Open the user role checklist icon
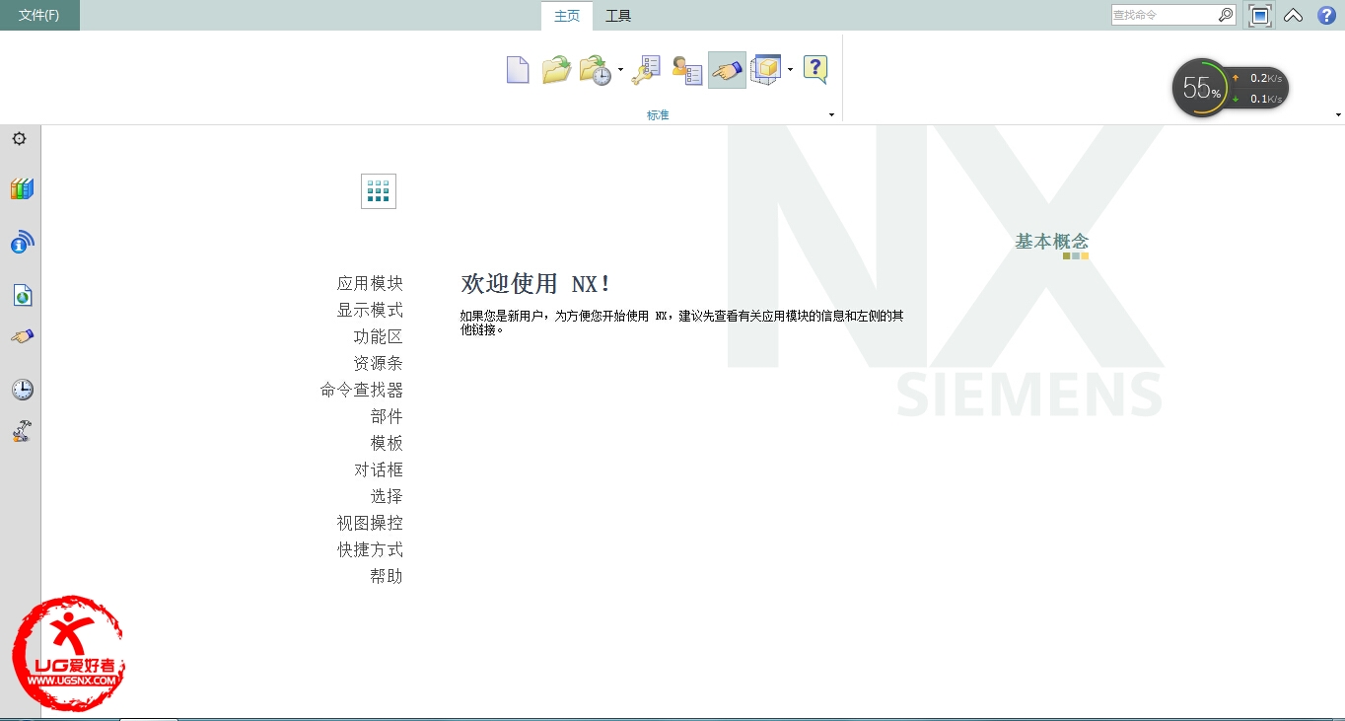 coord(687,70)
